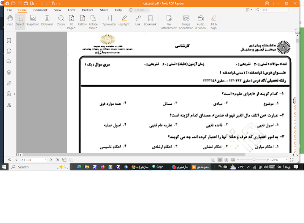Click the horizontal scrollbar below the document
The width and height of the screenshot is (304, 223).
tap(134, 155)
